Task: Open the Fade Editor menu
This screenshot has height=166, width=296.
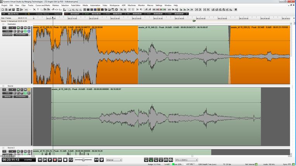Action: (x=76, y=5)
